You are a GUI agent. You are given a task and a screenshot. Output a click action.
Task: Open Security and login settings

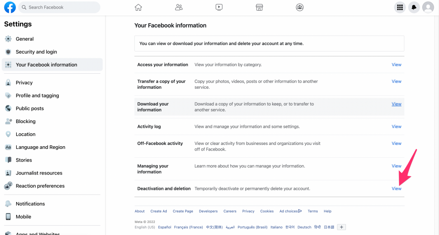pyautogui.click(x=36, y=52)
